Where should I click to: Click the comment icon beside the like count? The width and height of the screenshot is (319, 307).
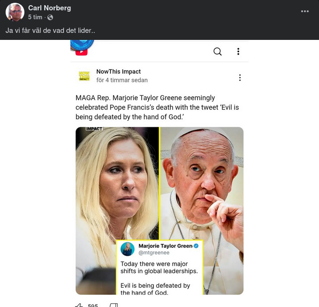(x=114, y=305)
